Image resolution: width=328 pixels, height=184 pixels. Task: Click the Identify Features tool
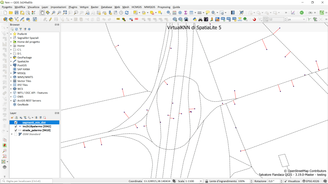pyautogui.click(x=168, y=13)
